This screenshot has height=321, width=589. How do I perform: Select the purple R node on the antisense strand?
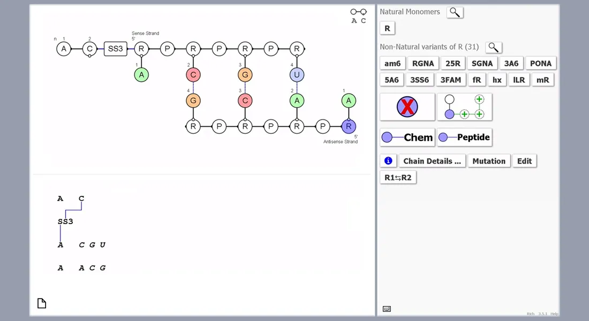[349, 127]
